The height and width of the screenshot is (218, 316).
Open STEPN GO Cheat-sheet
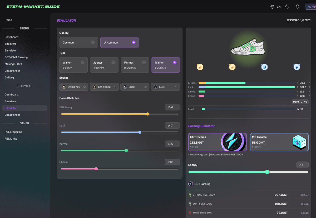[x=12, y=115]
